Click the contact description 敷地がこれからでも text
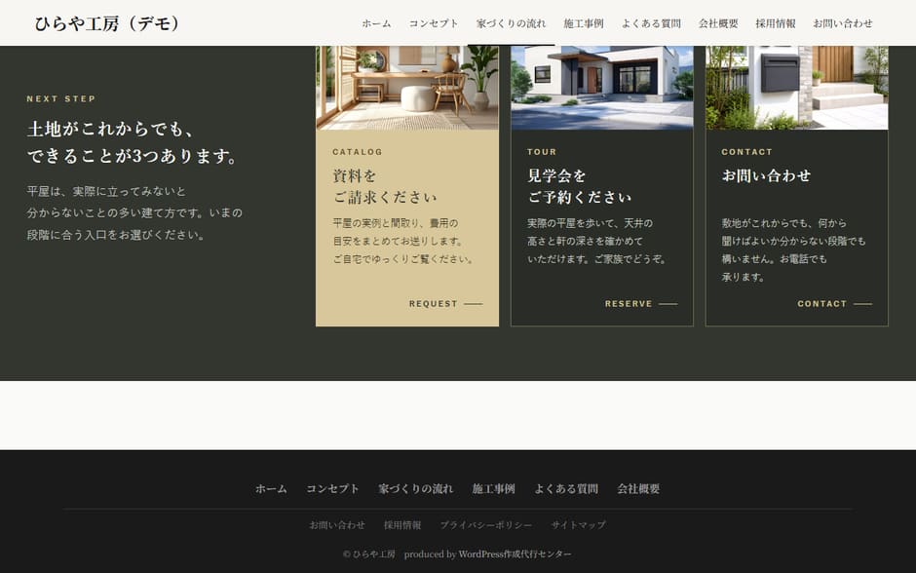The image size is (916, 573). point(793,250)
